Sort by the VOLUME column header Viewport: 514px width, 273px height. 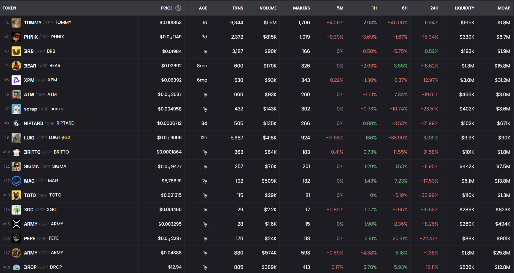coord(268,8)
